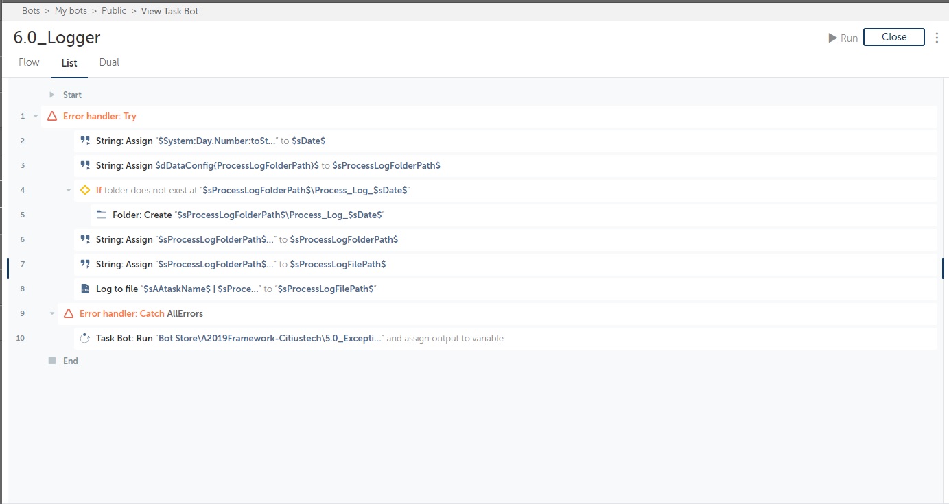Select the Start row label
This screenshot has width=949, height=504.
72,95
